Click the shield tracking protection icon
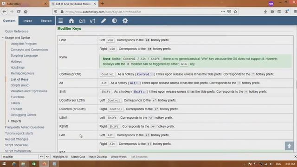Image resolution: width=297 pixels, height=167 pixels. click(56, 12)
